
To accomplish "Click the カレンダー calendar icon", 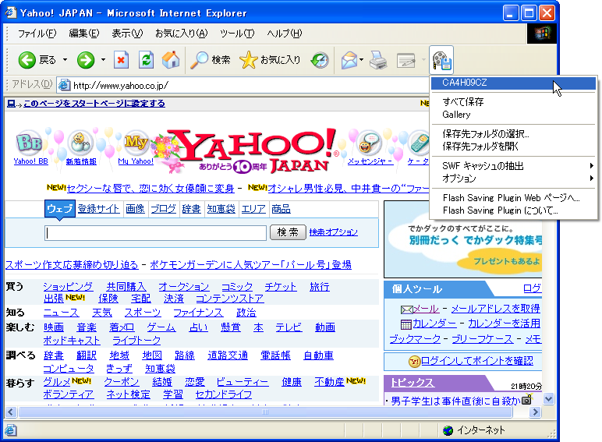I will point(405,324).
